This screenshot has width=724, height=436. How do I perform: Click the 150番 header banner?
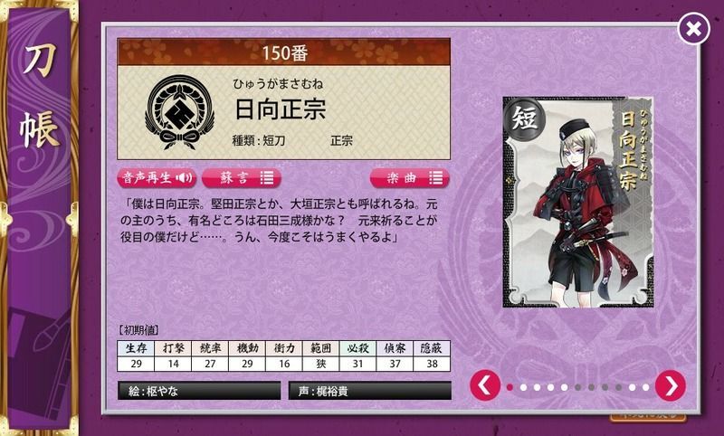284,52
